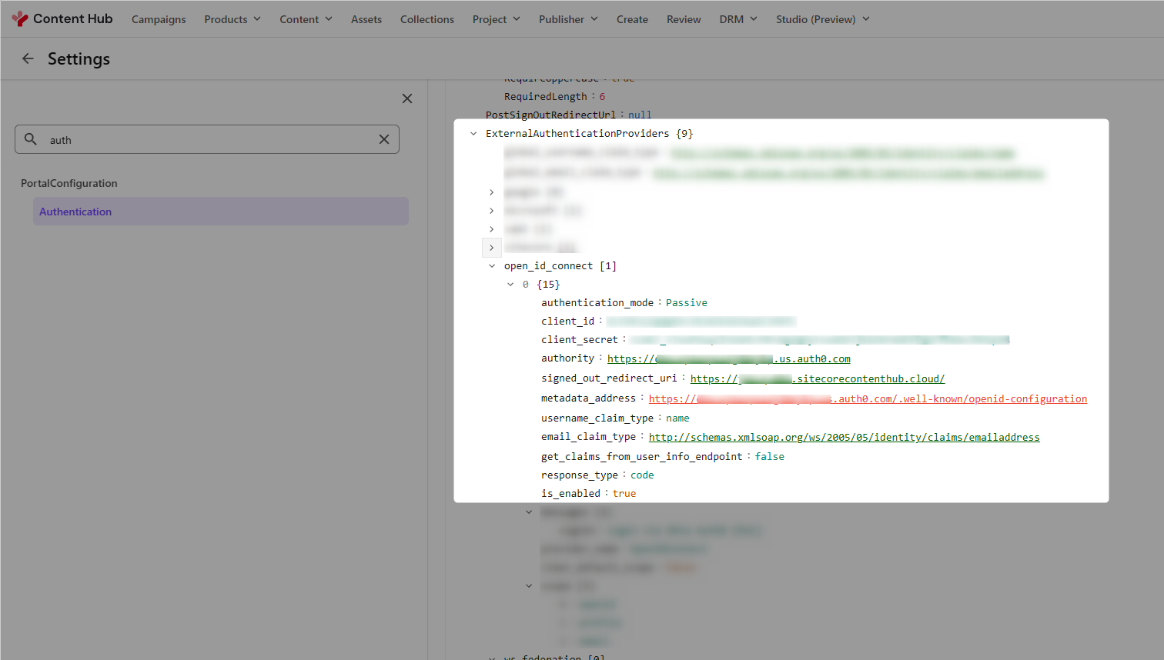
Task: Open the Products dropdown menu
Action: pos(232,19)
